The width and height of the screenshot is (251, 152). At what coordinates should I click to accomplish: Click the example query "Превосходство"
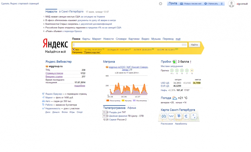92,52
